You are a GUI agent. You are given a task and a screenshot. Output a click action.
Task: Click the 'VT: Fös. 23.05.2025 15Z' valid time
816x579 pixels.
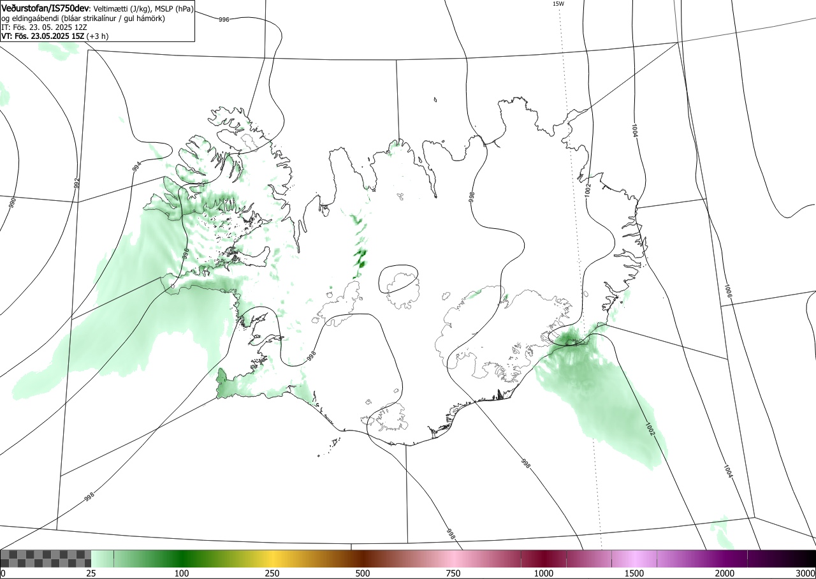43,36
